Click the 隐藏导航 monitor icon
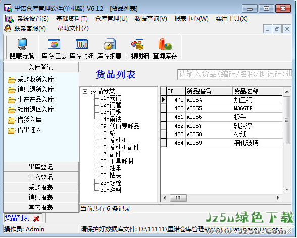 [22, 44]
